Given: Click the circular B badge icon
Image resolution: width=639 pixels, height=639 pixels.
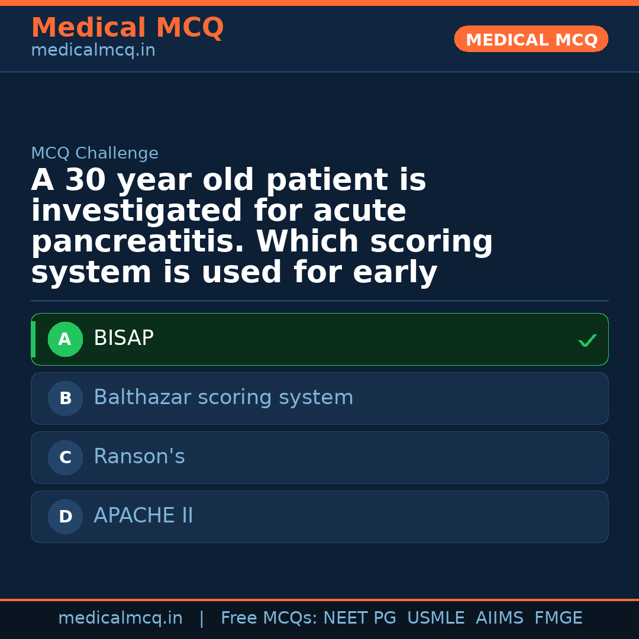Looking at the screenshot, I should tap(65, 398).
